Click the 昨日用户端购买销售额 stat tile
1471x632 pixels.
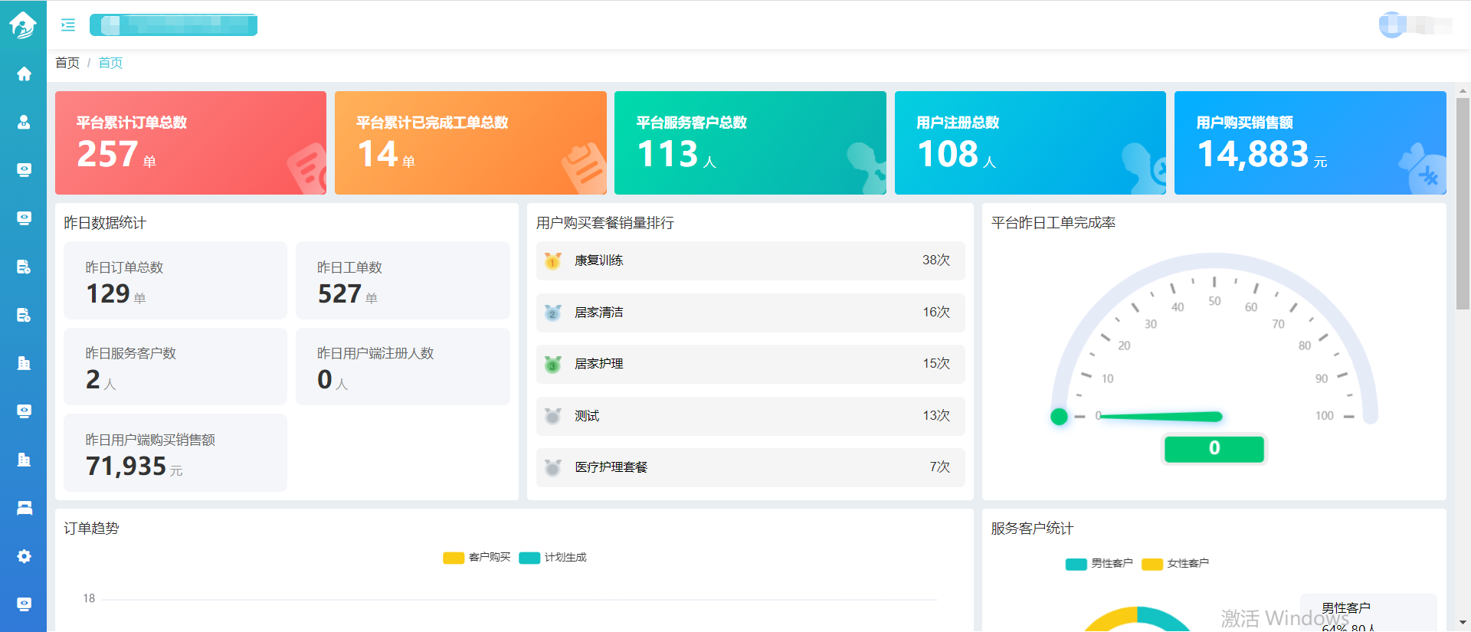tap(175, 453)
